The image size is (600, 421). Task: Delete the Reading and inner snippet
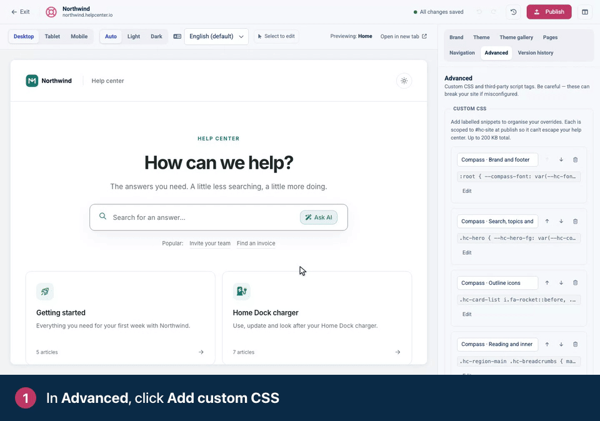575,345
